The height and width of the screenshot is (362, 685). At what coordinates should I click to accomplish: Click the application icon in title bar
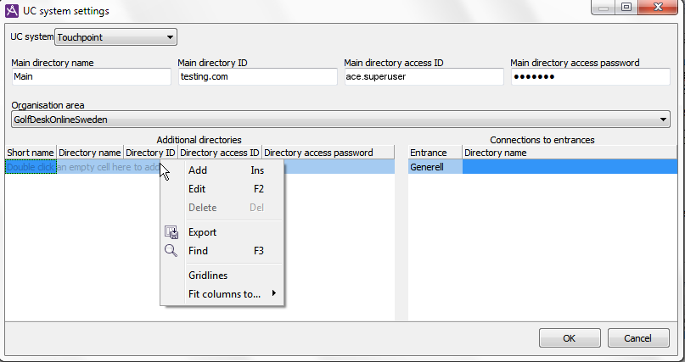pos(13,9)
